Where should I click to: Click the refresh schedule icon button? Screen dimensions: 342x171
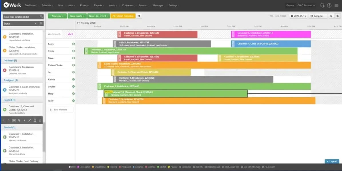click(x=139, y=16)
